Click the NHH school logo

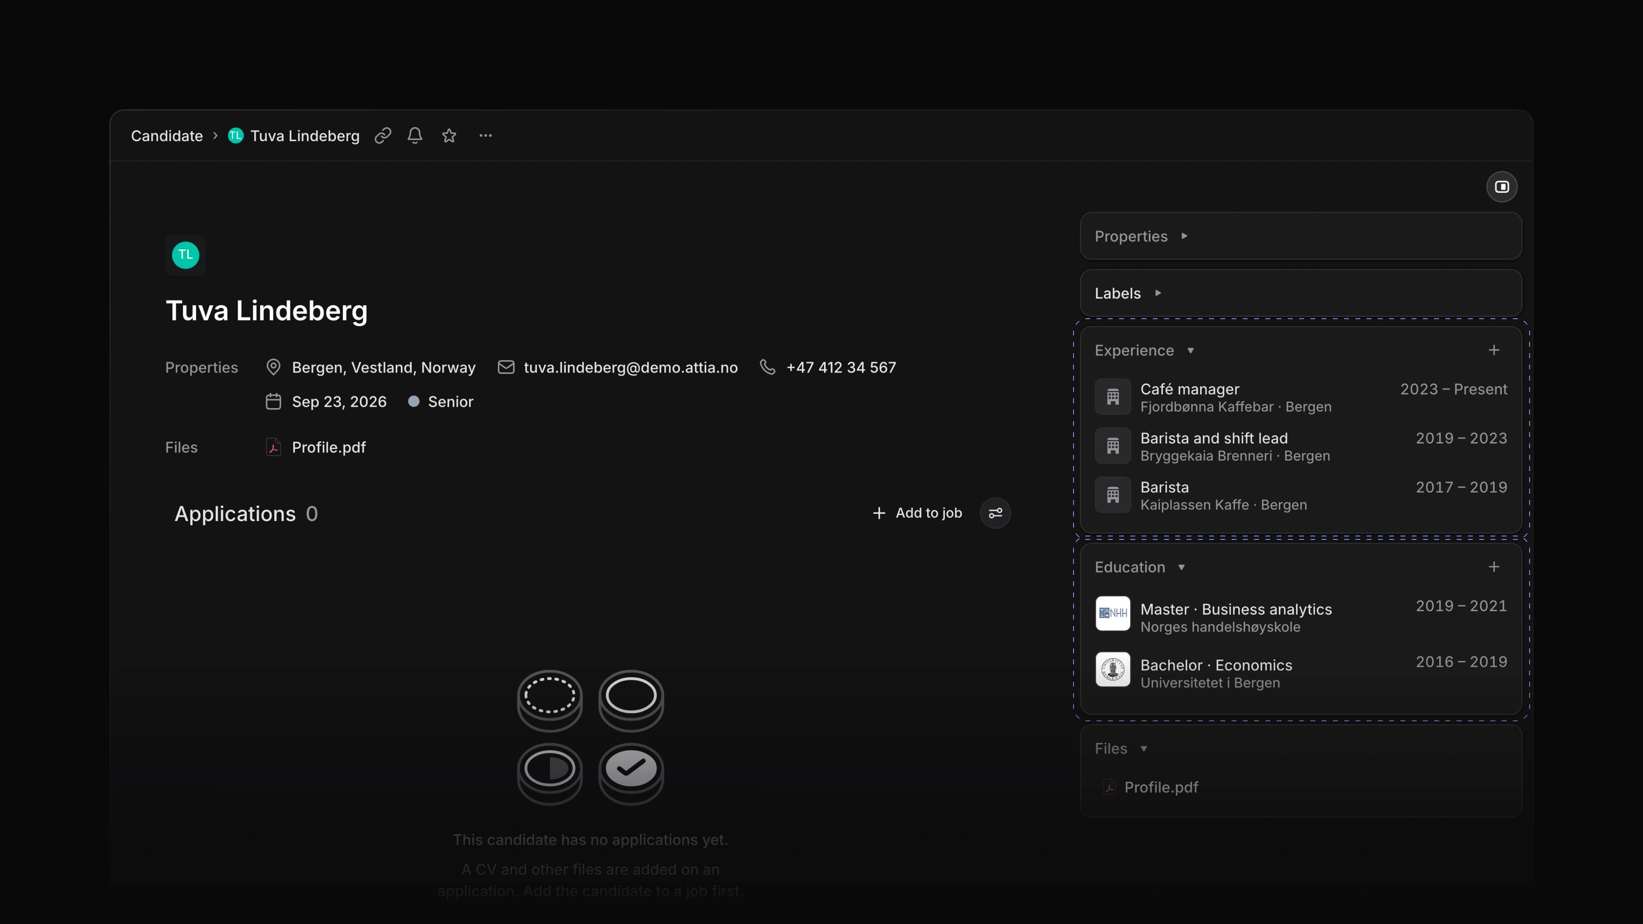(x=1113, y=613)
